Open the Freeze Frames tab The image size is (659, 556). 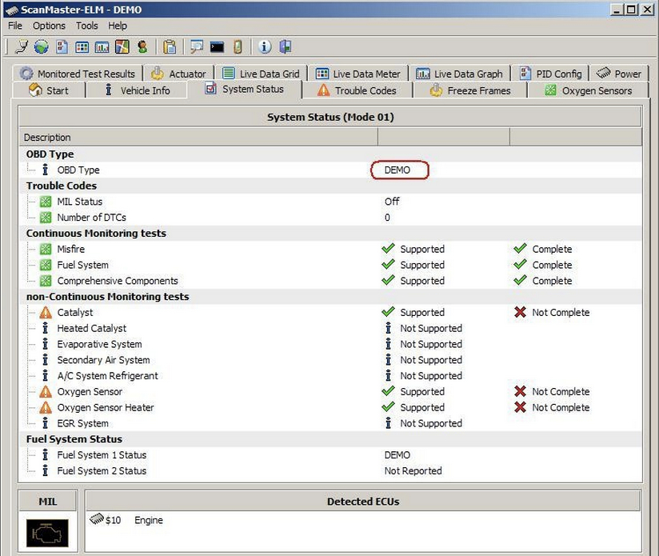[470, 90]
